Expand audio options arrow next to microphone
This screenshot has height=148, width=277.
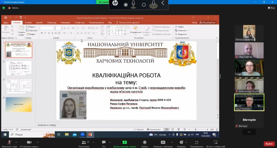[x=16, y=142]
